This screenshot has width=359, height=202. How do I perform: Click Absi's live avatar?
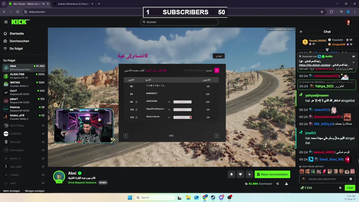[x=59, y=177]
